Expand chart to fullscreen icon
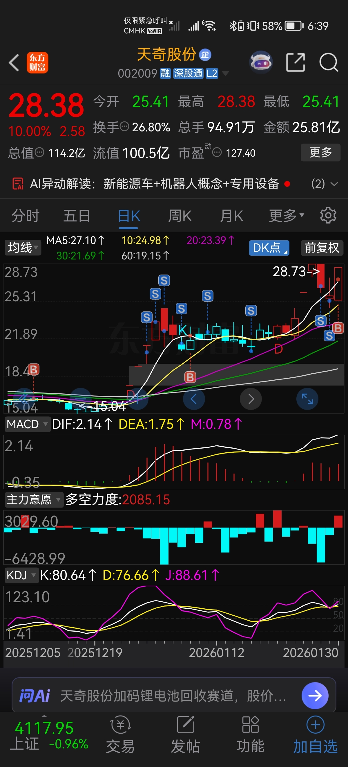The height and width of the screenshot is (767, 348). click(307, 399)
